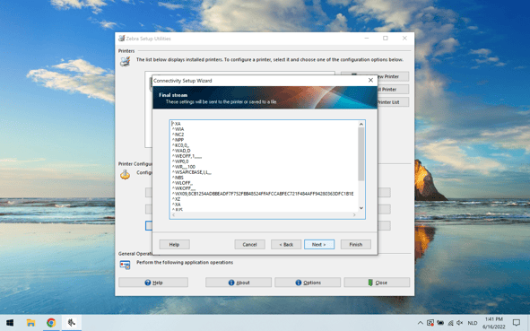Click the 'Final stream' wizard header title
Image resolution: width=530 pixels, height=331 pixels.
173,95
